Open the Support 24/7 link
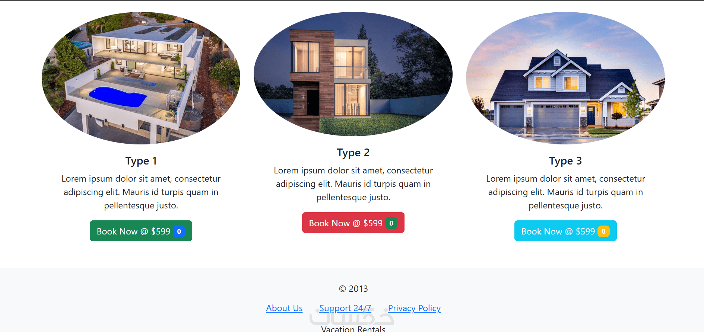704x332 pixels. tap(345, 308)
